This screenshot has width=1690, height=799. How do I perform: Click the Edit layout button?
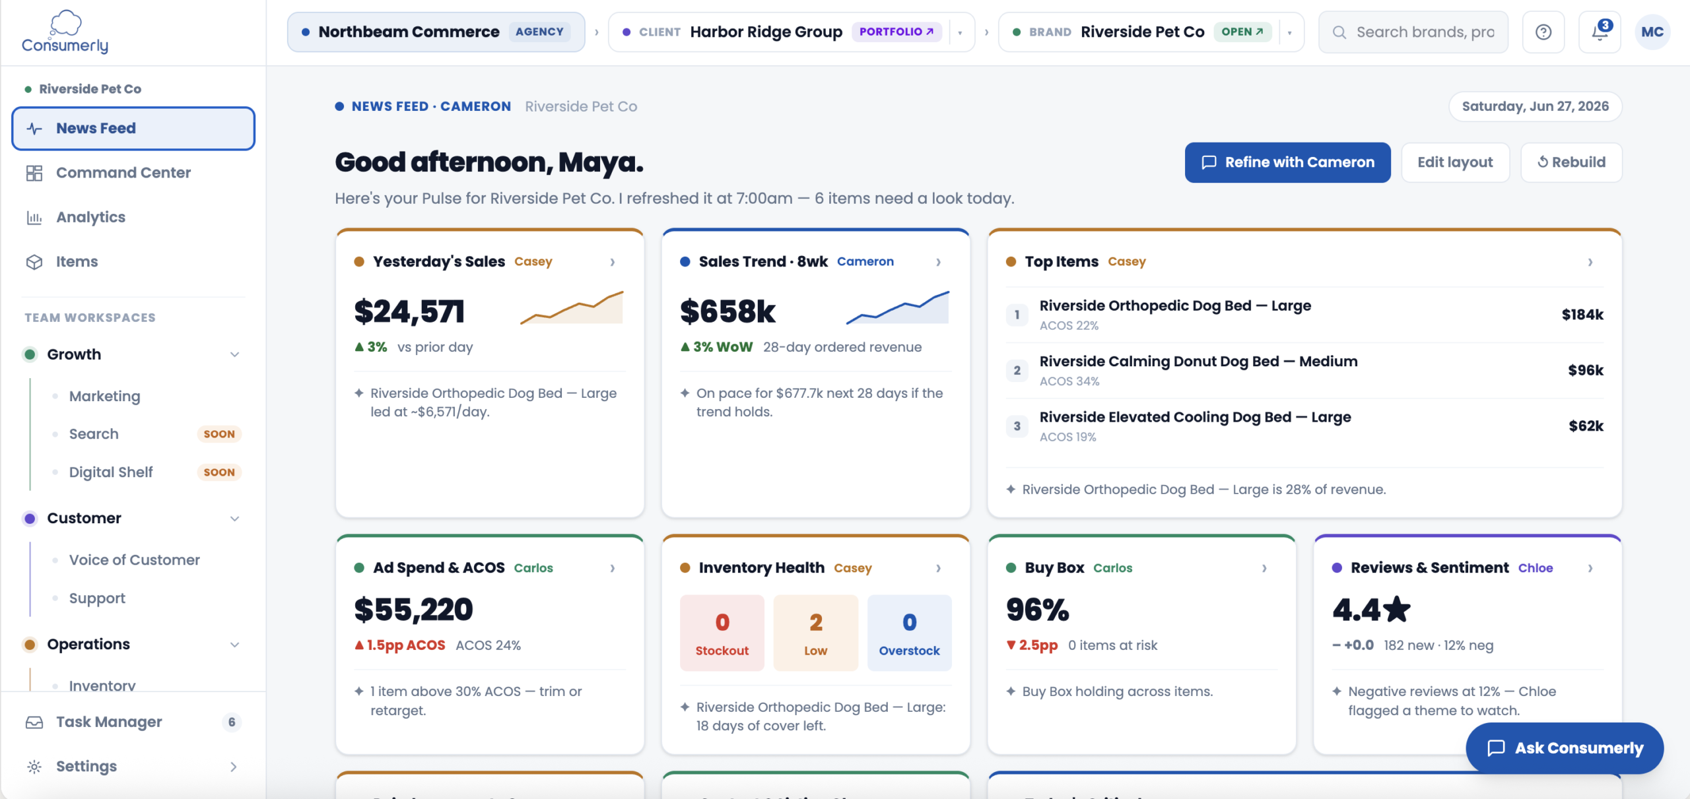[1455, 162]
